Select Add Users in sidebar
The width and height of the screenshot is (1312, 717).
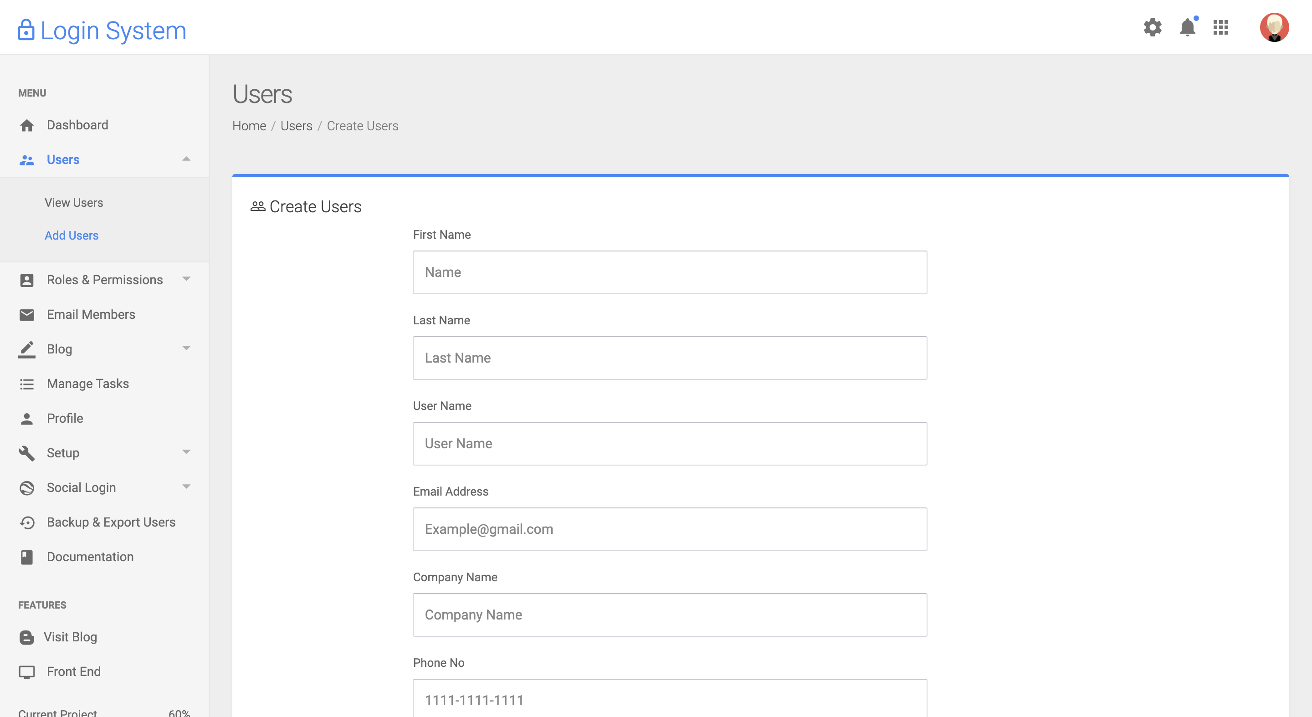coord(72,235)
